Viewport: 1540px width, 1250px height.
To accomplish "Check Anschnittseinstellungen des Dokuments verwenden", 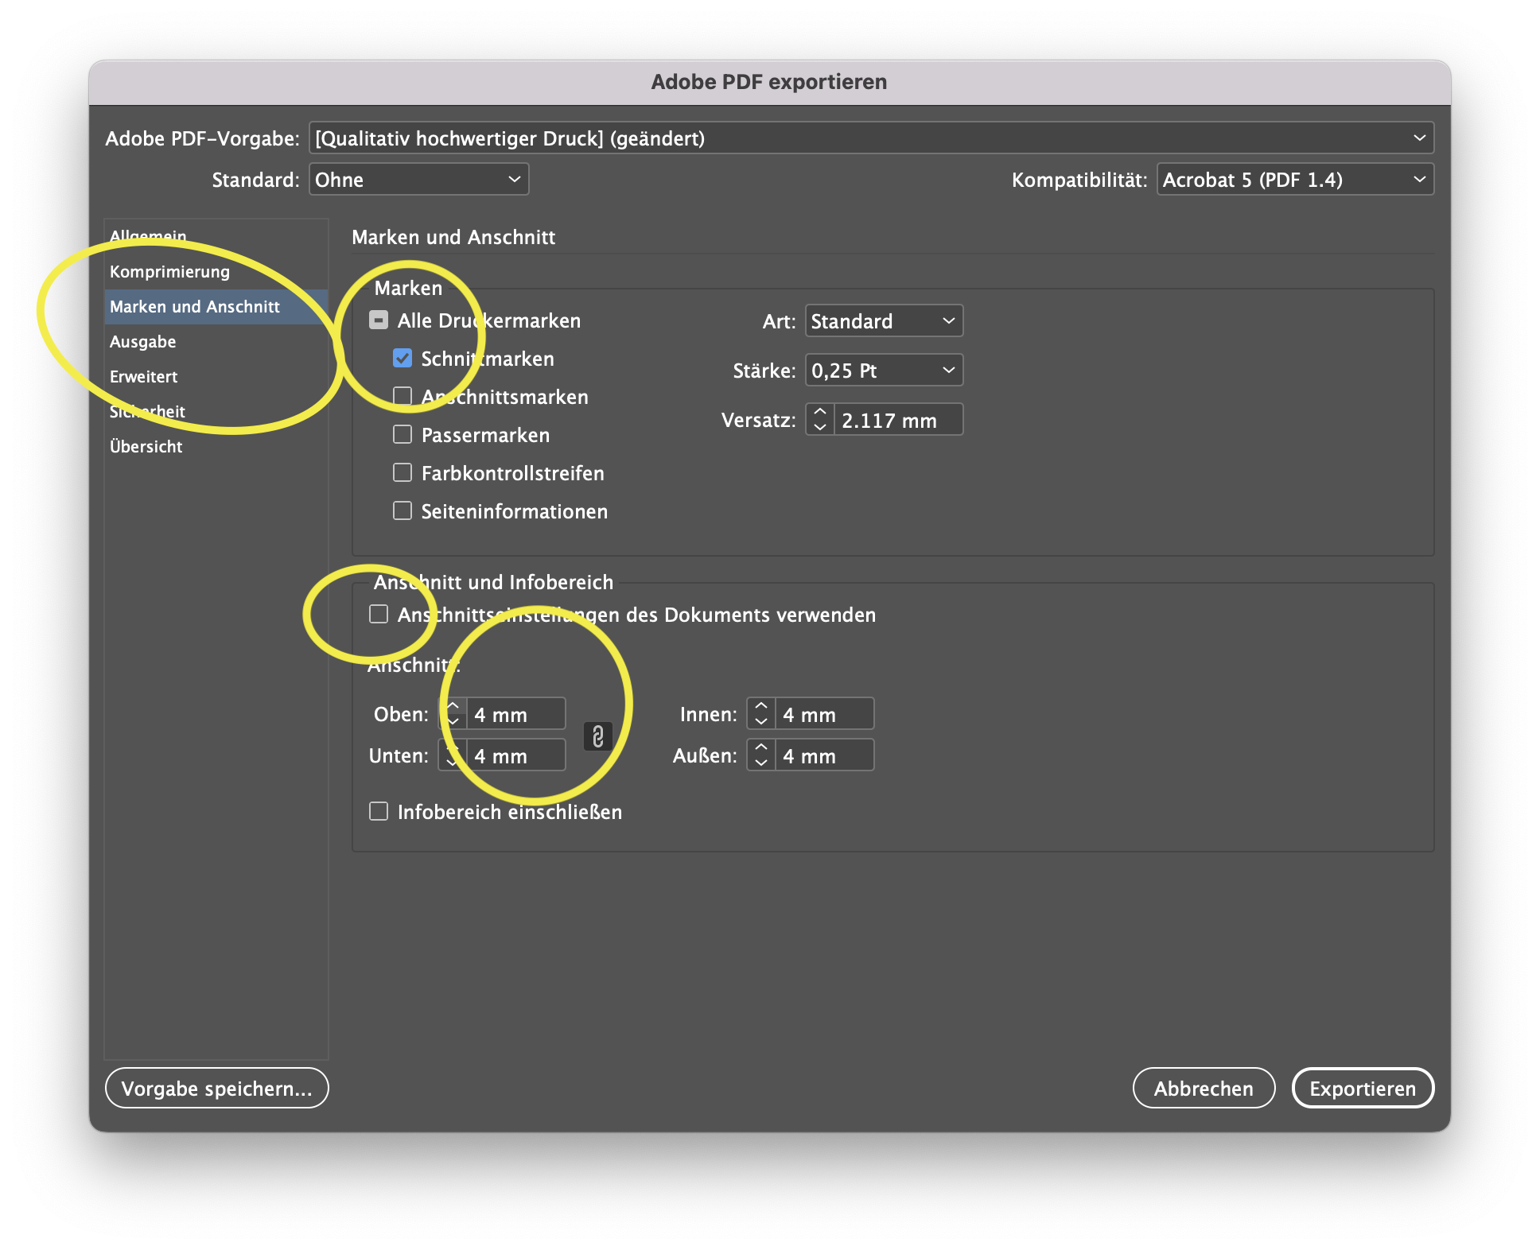I will point(379,615).
